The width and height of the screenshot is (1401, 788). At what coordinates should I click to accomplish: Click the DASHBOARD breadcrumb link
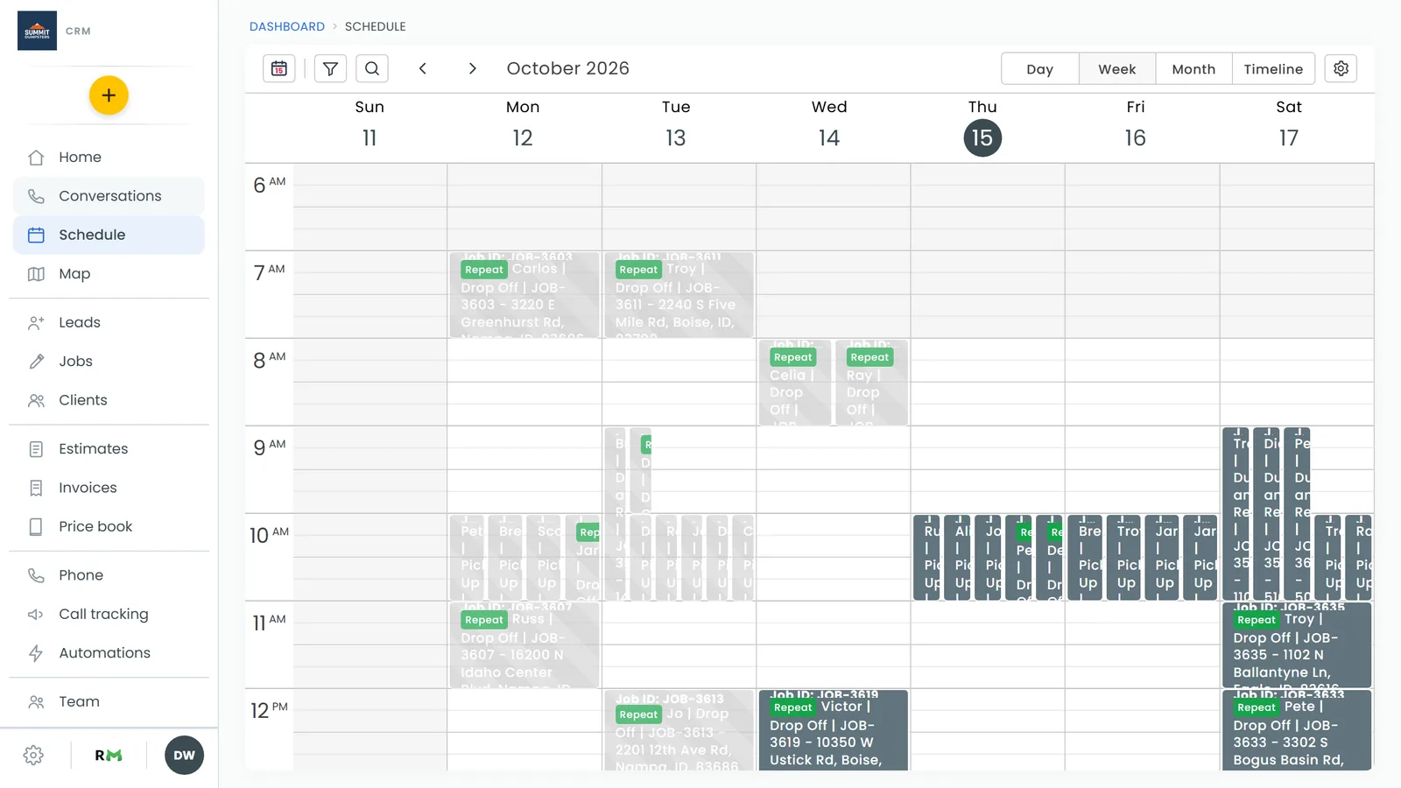tap(287, 26)
